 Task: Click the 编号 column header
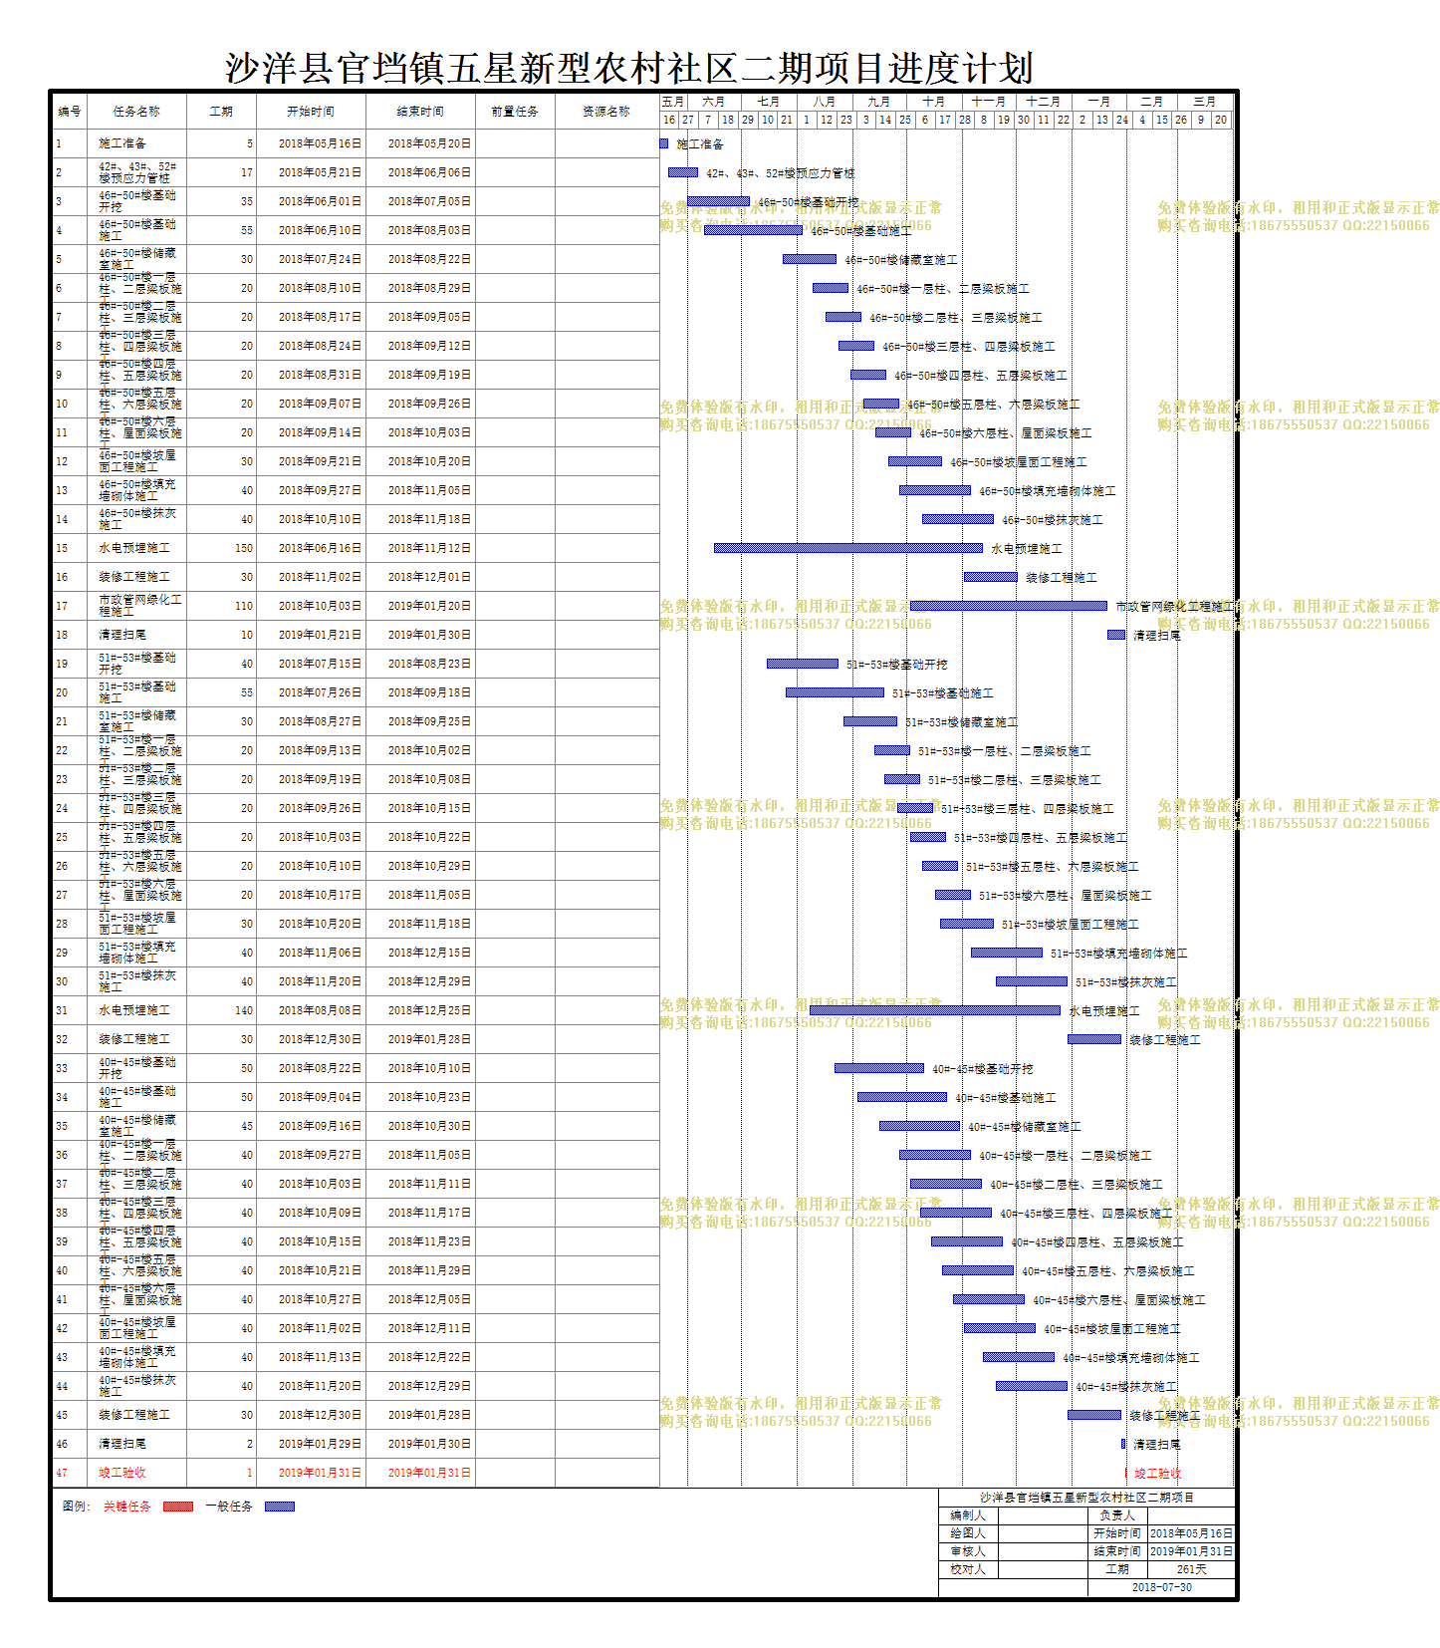point(70,111)
